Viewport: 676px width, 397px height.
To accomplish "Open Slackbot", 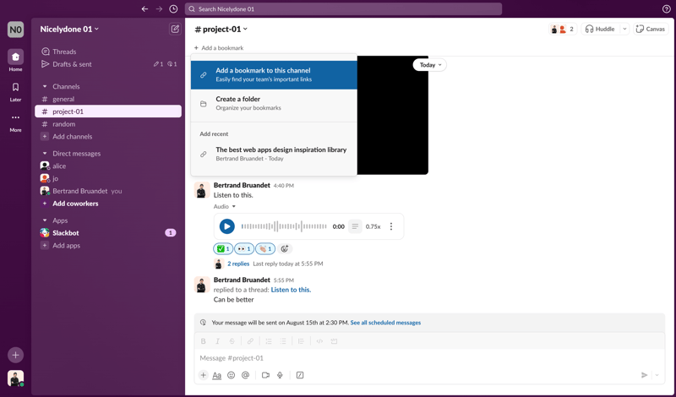I will [108, 233].
